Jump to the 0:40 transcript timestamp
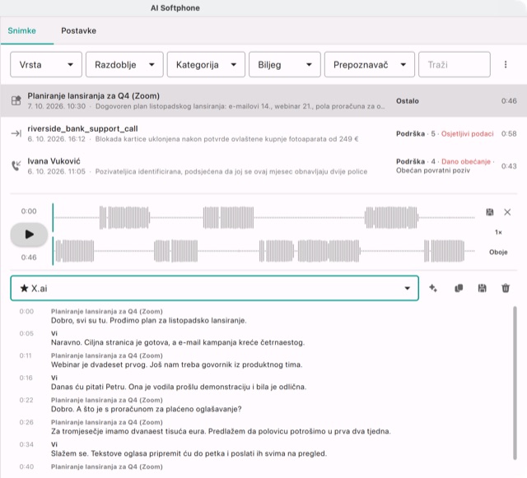This screenshot has height=478, width=527. pos(26,466)
